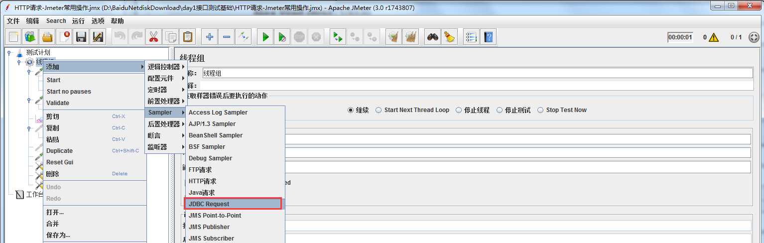Choose BeanShell Sampler entry
The width and height of the screenshot is (764, 243).
[235, 135]
